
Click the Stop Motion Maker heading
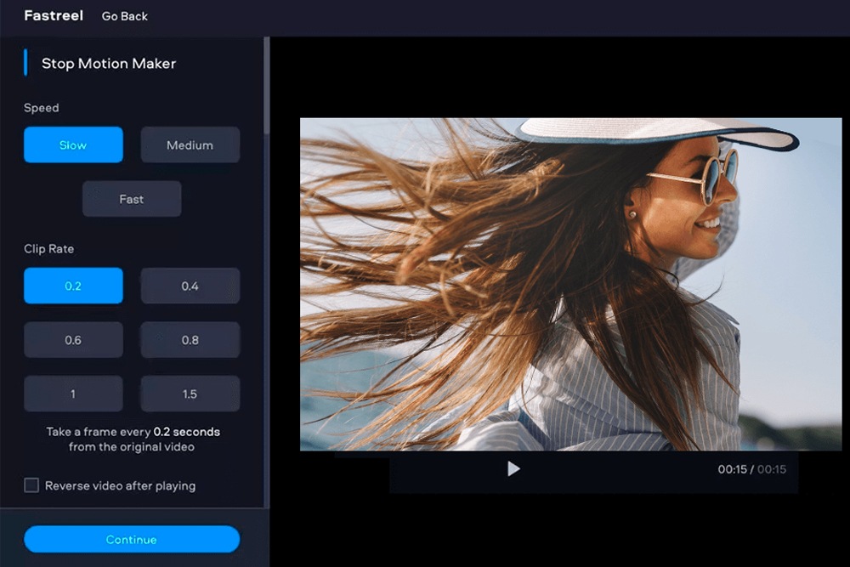(x=107, y=63)
